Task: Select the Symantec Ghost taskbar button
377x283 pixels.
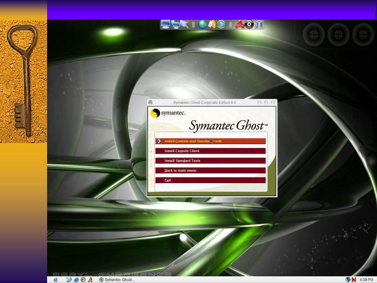Action: tap(117, 279)
